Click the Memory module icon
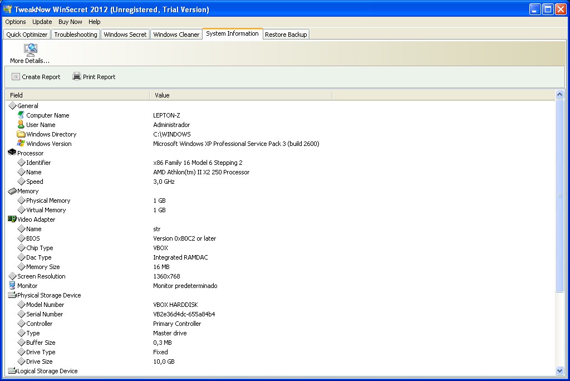570x381 pixels. 12,190
